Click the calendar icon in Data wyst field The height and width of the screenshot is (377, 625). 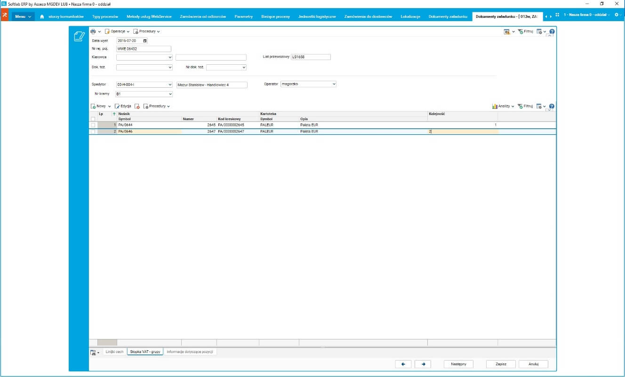click(145, 41)
